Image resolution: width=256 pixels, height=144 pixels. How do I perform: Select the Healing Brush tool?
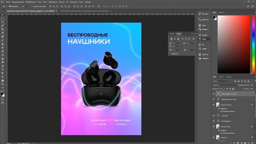2,36
